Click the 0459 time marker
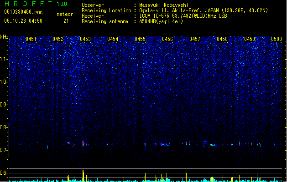Screen dimensions: 287x182 click(250, 39)
